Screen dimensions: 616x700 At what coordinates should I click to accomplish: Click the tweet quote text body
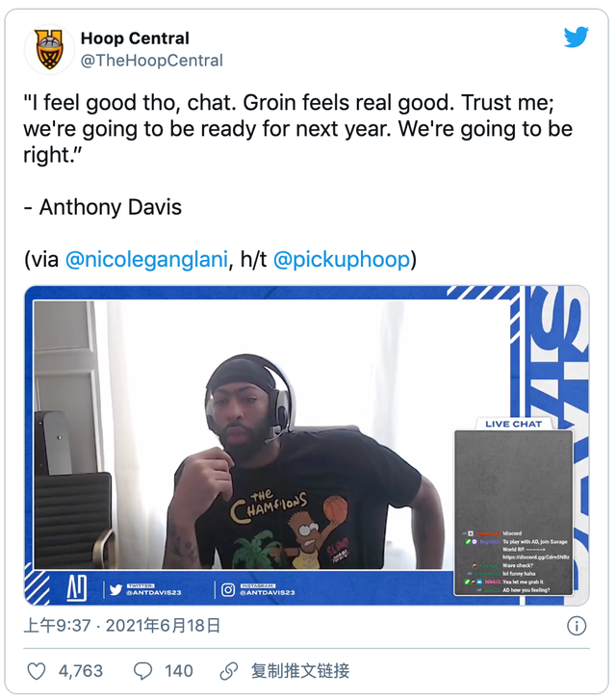[297, 129]
